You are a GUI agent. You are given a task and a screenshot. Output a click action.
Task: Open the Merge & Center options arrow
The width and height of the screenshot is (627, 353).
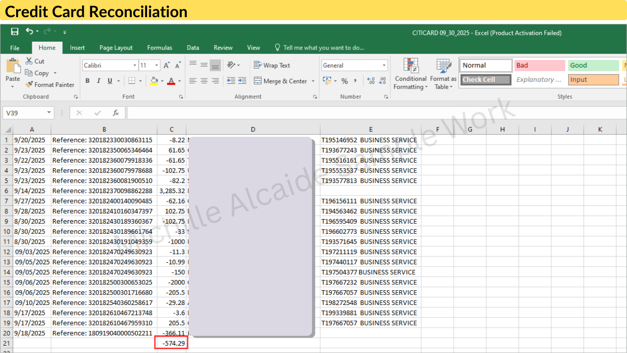click(x=313, y=81)
